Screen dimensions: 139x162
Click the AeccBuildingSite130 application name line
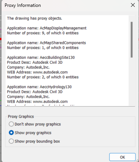point(41,58)
